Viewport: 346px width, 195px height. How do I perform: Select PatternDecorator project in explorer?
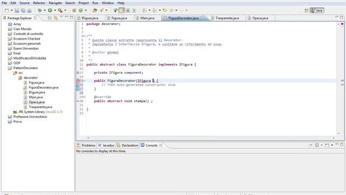pyautogui.click(x=25, y=68)
